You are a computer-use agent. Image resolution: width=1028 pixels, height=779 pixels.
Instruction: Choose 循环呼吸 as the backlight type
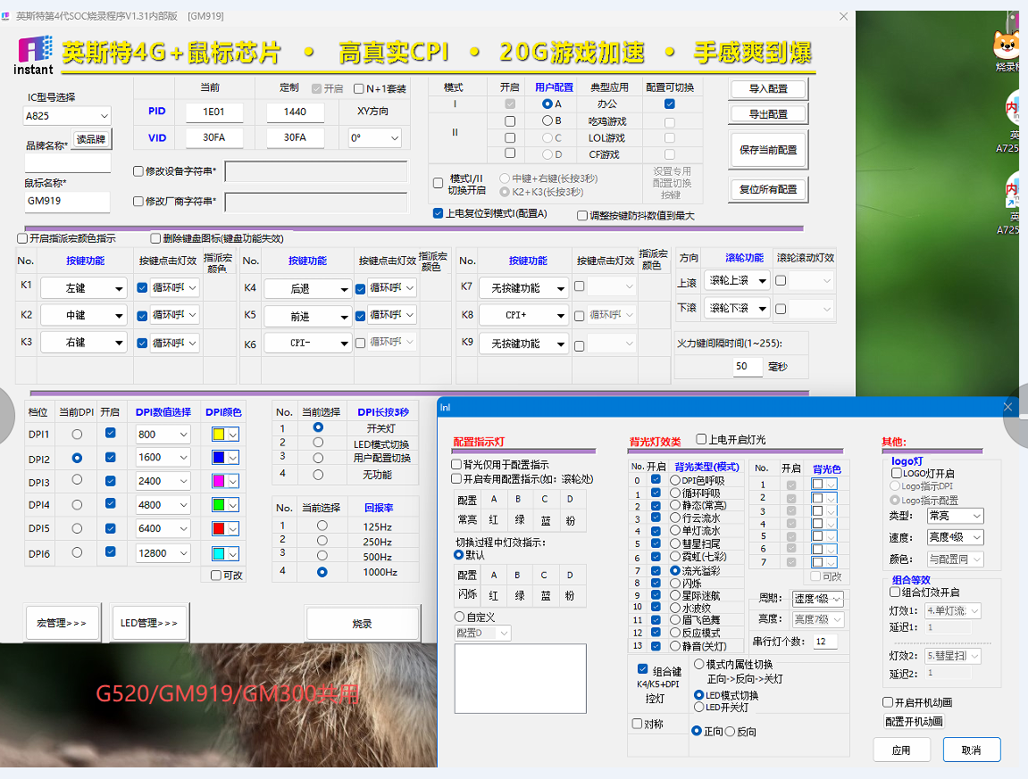pyautogui.click(x=675, y=493)
